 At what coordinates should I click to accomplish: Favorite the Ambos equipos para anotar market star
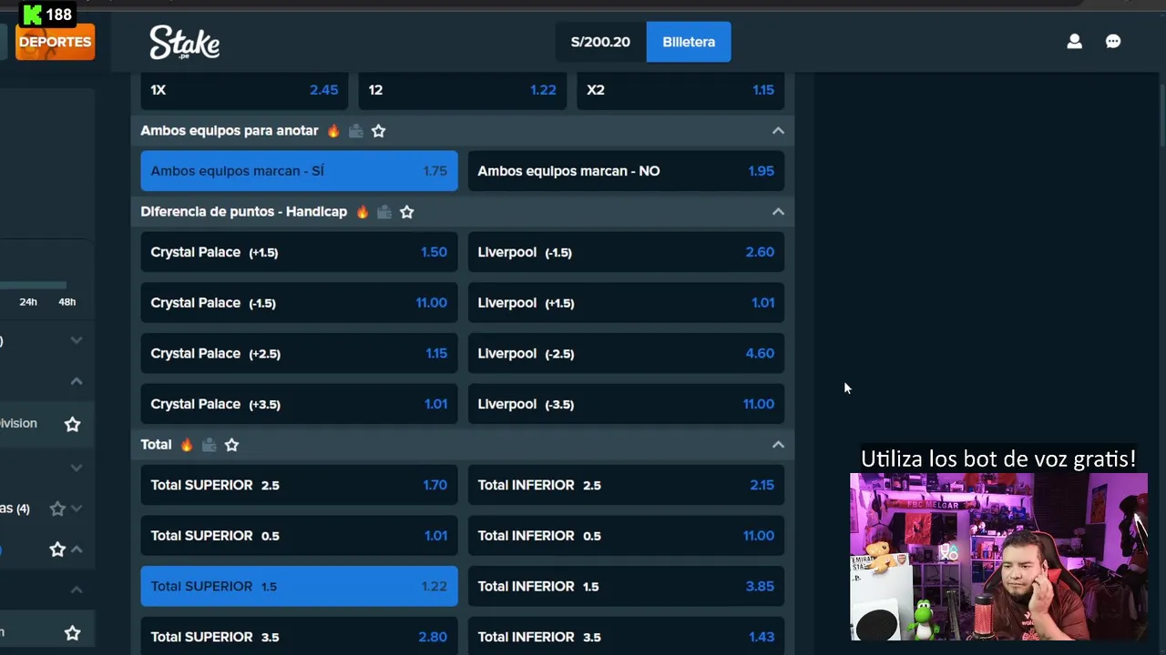coord(379,131)
